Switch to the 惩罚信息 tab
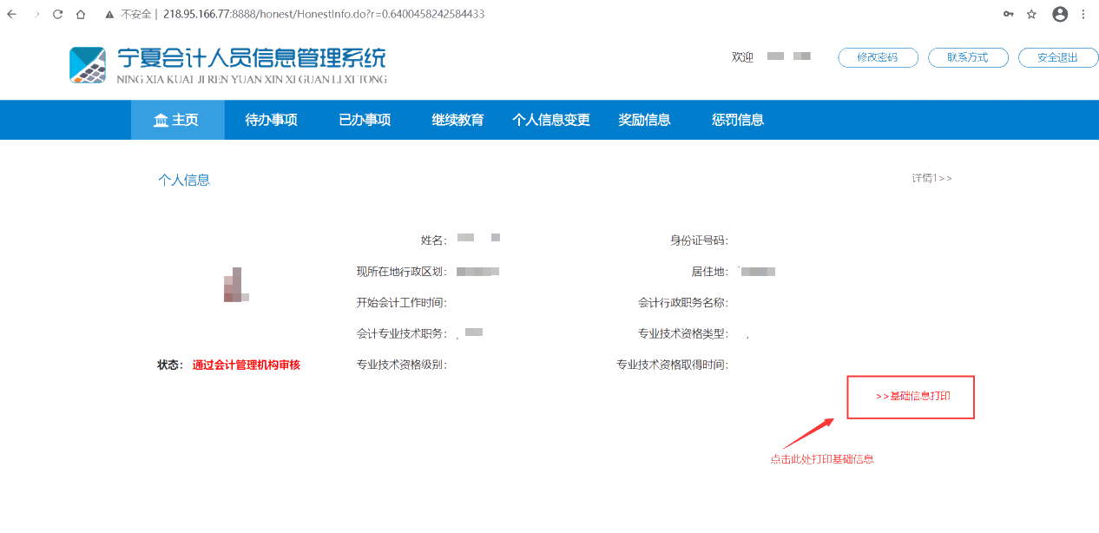This screenshot has height=533, width=1099. point(737,120)
